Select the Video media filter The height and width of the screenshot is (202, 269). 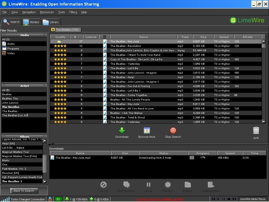click(x=24, y=53)
